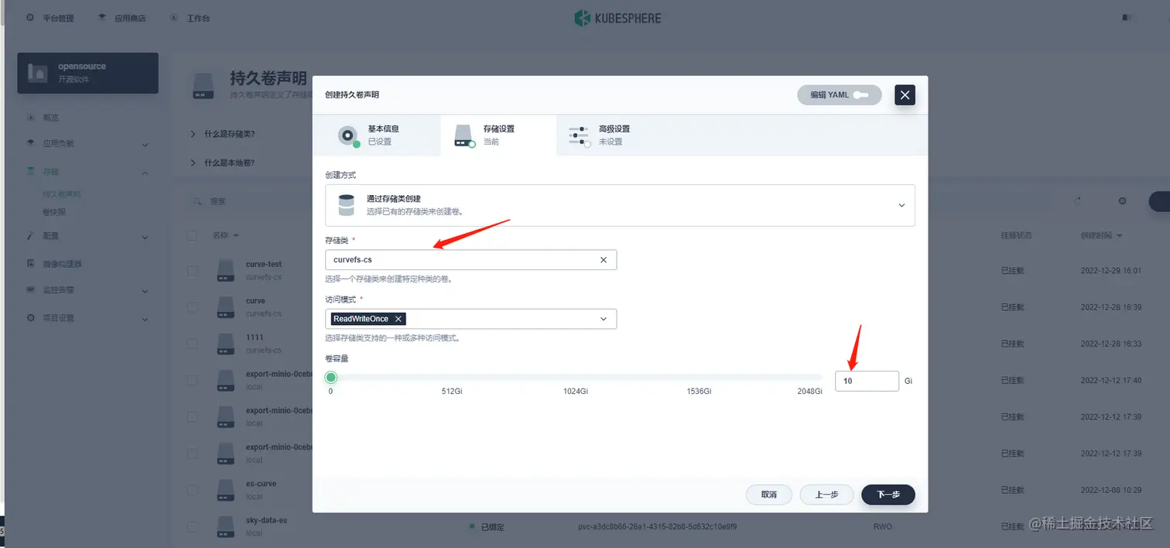This screenshot has width=1170, height=548.
Task: Tick the curve row checkbox
Action: 192,307
